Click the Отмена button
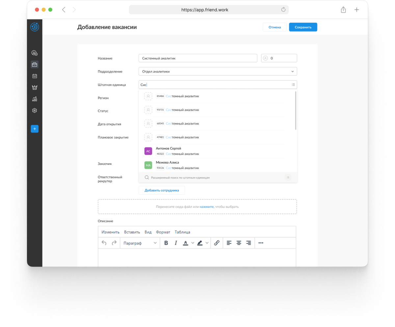 point(275,27)
